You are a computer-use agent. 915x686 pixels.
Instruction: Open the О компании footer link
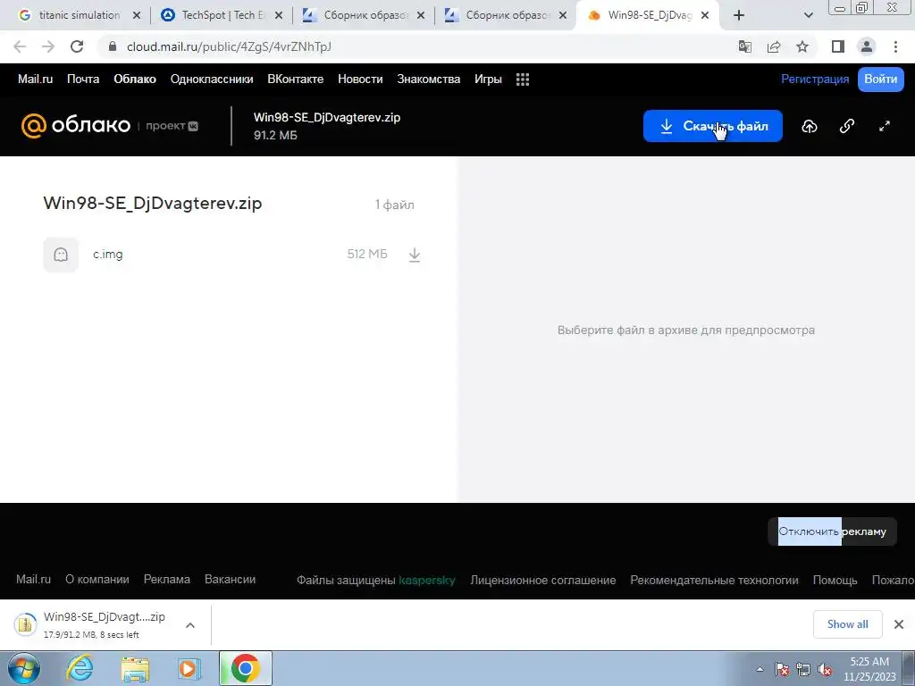(x=97, y=579)
